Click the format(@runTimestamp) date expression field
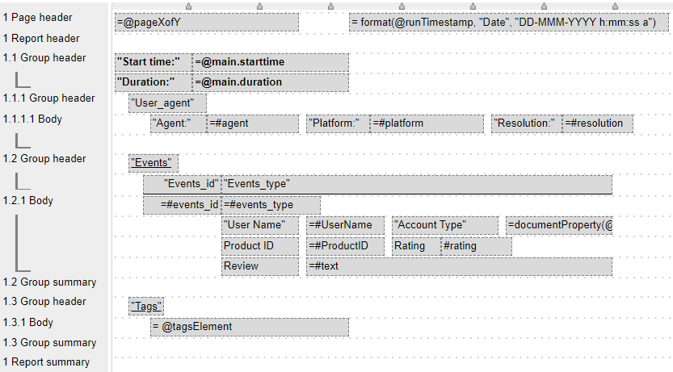Screen dimensions: 673x372 (x=509, y=23)
